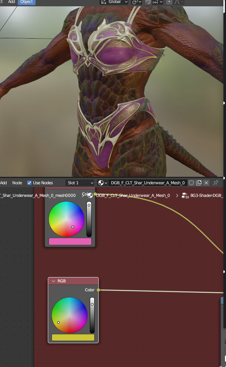Click the new material duplicate icon
Image resolution: width=226 pixels, height=367 pixels.
tap(199, 183)
